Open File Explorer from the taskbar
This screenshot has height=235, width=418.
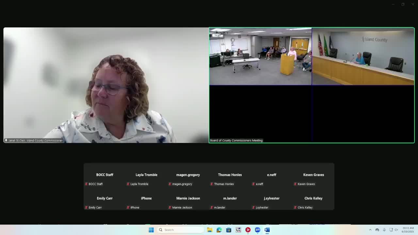point(210,230)
